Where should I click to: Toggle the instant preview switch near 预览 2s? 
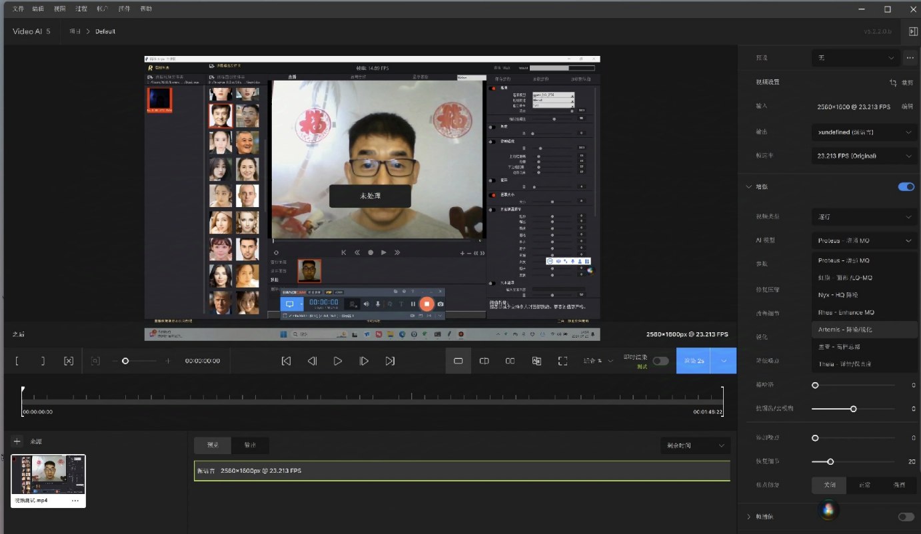660,360
